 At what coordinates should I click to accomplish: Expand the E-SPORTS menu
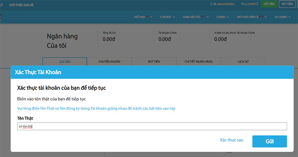click(168, 17)
